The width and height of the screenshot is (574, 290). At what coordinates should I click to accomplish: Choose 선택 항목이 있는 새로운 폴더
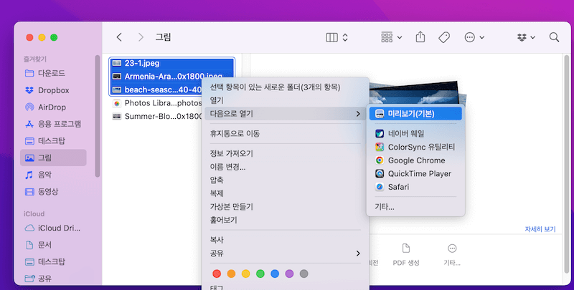tap(285, 87)
